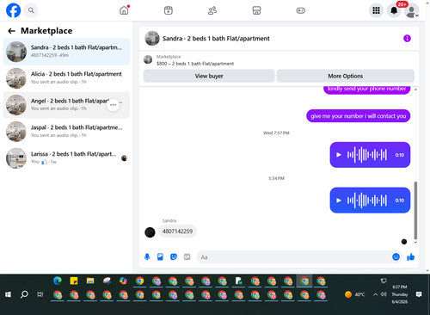
Task: Open the Windows action center
Action: pyautogui.click(x=419, y=294)
